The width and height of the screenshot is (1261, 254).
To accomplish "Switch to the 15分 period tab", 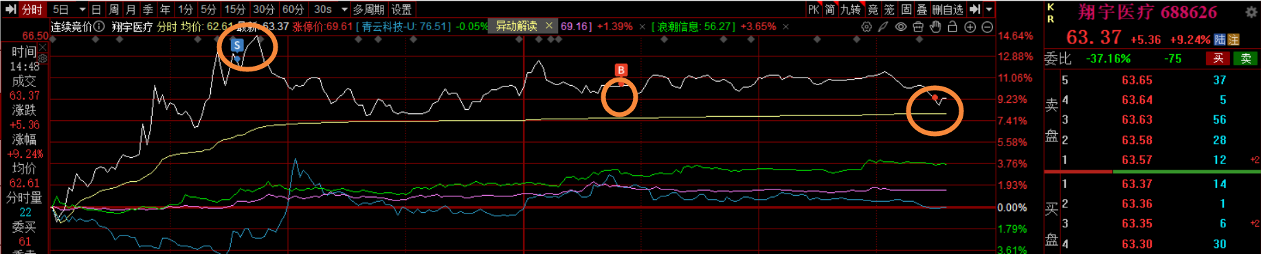I will click(x=235, y=10).
